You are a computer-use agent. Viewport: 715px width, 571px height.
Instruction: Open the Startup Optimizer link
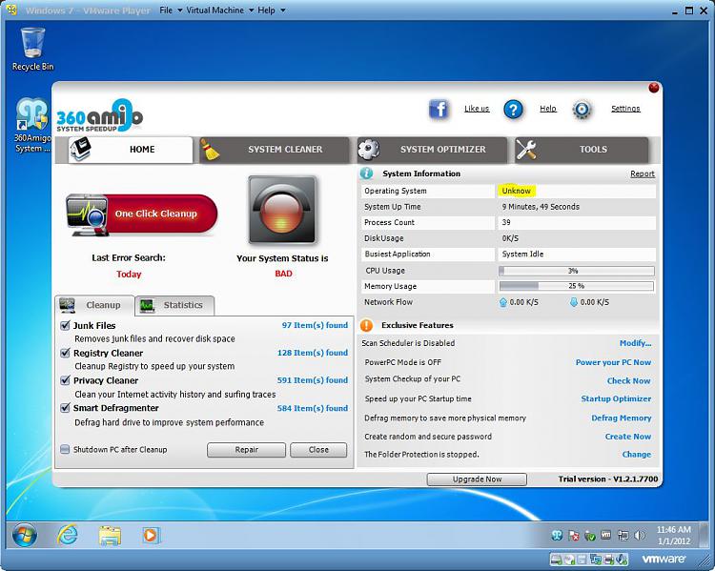(616, 398)
